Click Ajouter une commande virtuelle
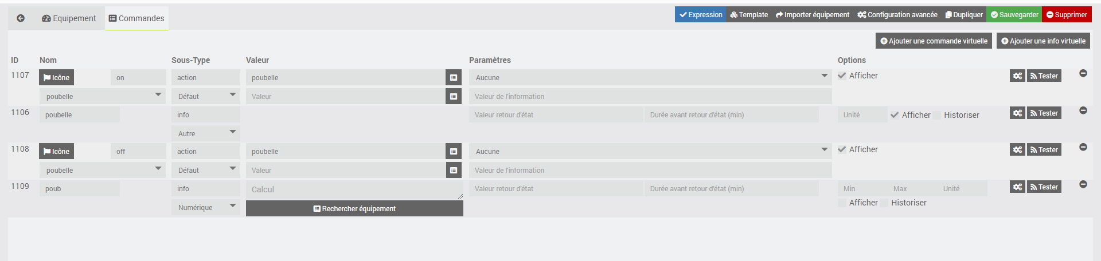 click(x=934, y=41)
